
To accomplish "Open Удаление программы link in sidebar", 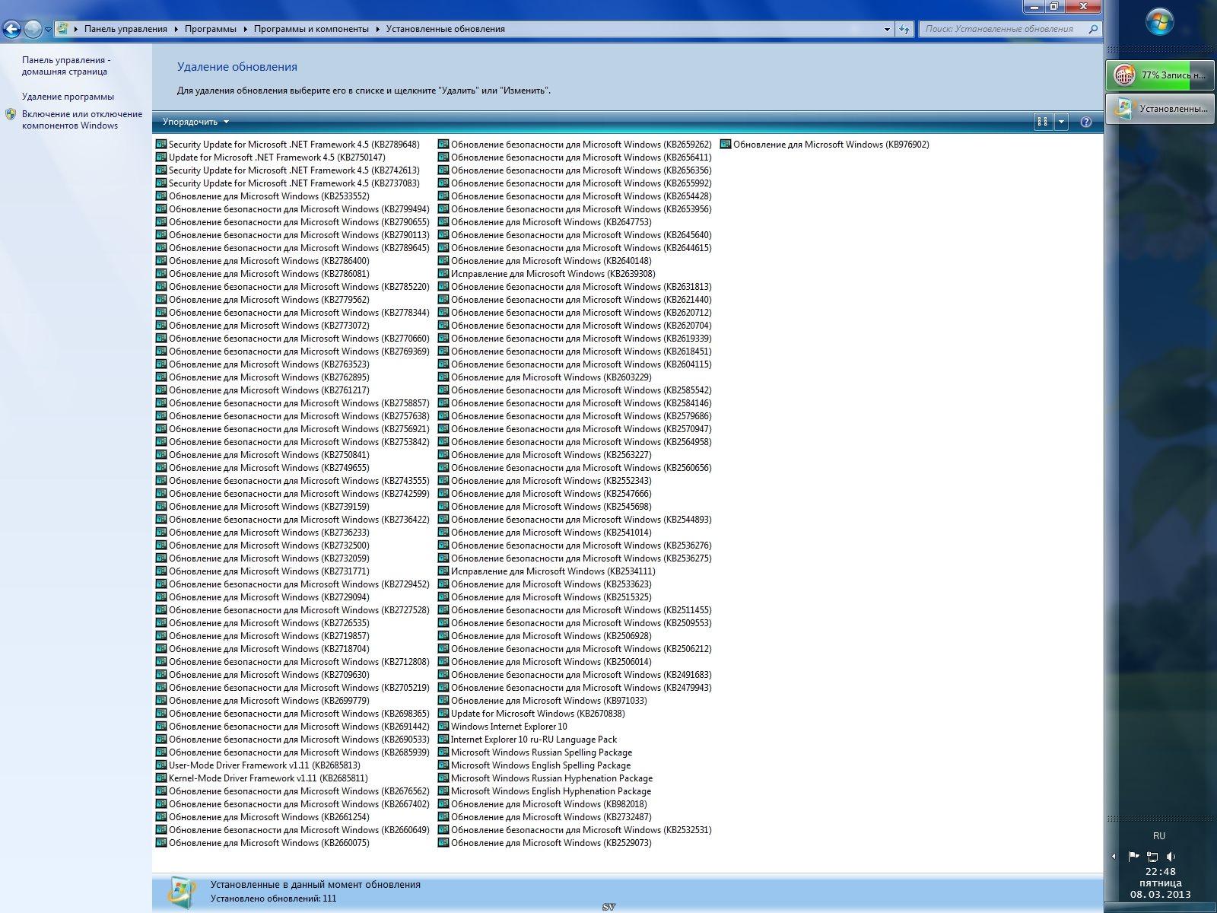I will (x=68, y=97).
